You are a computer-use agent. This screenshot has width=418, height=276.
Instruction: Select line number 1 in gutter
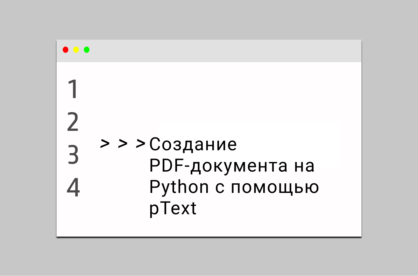(73, 89)
